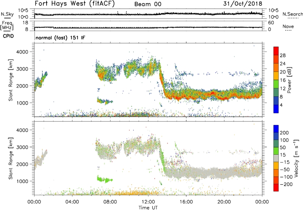This screenshot has height=210, width=303.
Task: Click the noise trace in N.Sky panel
Action: pyautogui.click(x=148, y=14)
